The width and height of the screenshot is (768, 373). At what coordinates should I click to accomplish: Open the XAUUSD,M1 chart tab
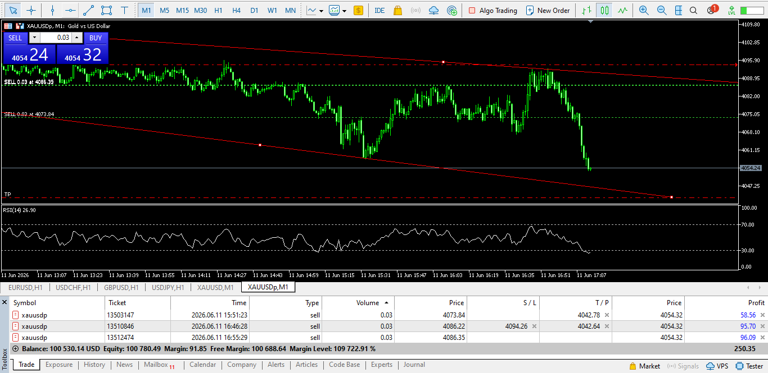tap(215, 287)
